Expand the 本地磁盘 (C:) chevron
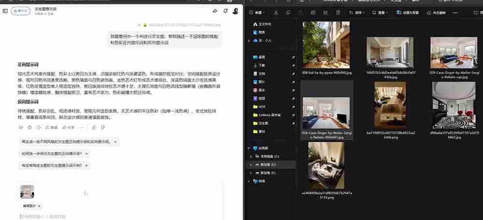The height and width of the screenshot is (220, 483). pos(251,156)
